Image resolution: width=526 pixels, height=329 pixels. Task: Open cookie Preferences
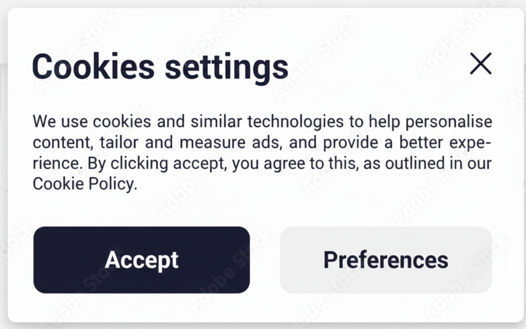click(385, 260)
